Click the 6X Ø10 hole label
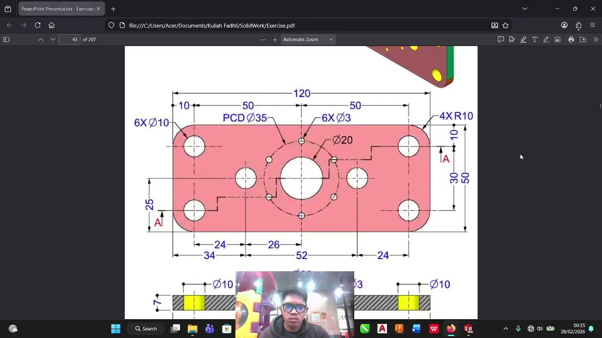 pos(151,123)
